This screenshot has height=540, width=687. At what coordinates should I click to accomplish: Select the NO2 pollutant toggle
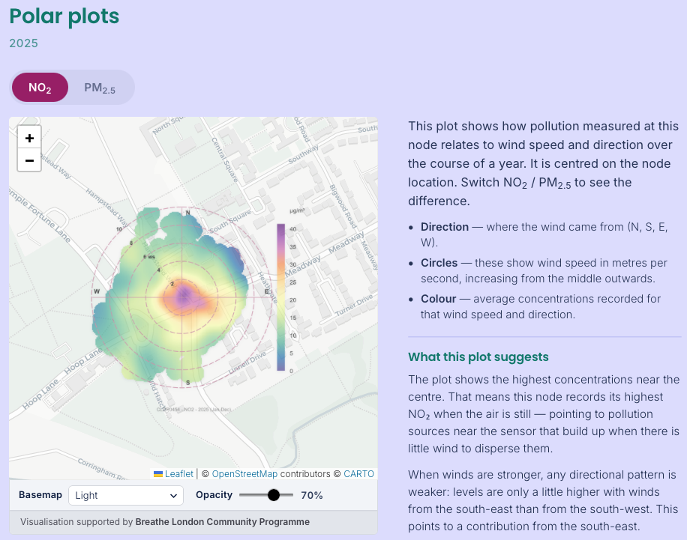tap(40, 88)
